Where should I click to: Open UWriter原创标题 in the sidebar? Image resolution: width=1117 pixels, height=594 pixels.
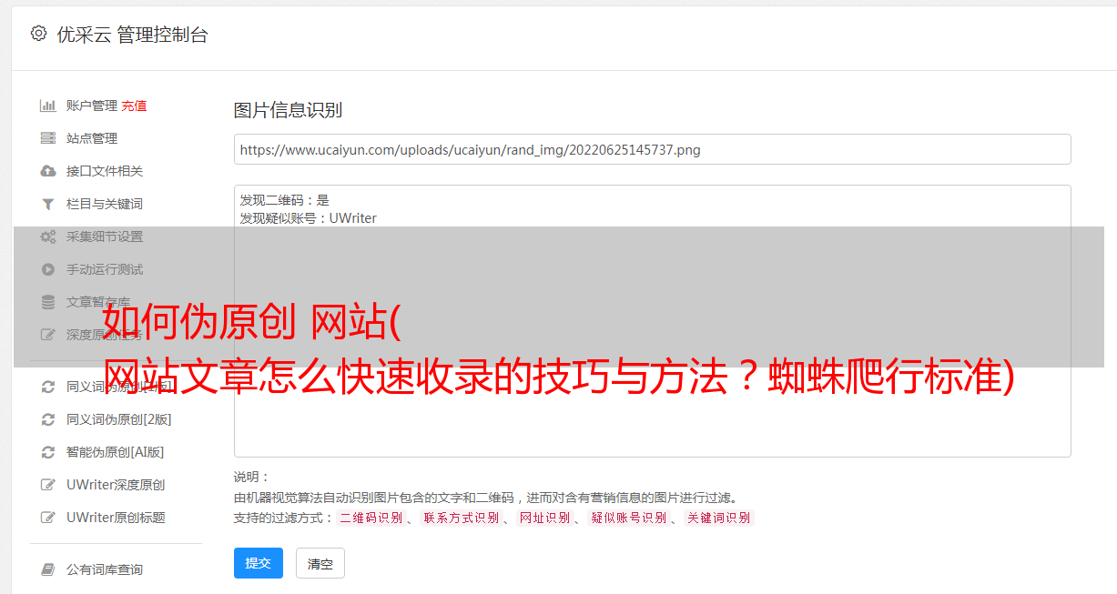[116, 518]
